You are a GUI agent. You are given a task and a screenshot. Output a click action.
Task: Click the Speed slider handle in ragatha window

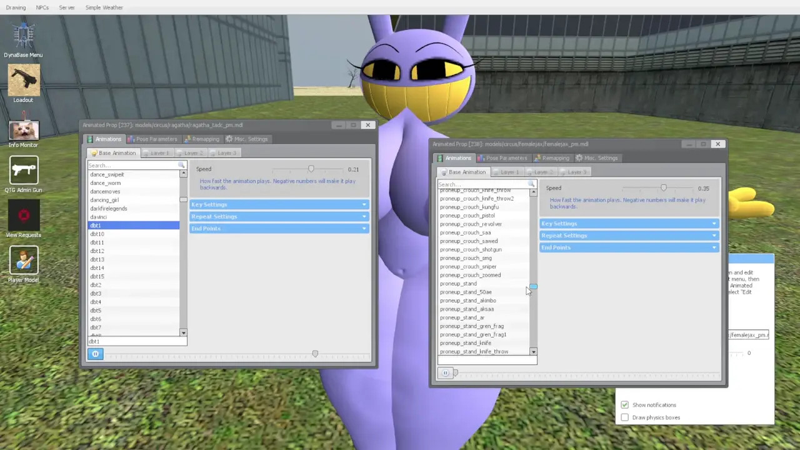[x=311, y=169]
